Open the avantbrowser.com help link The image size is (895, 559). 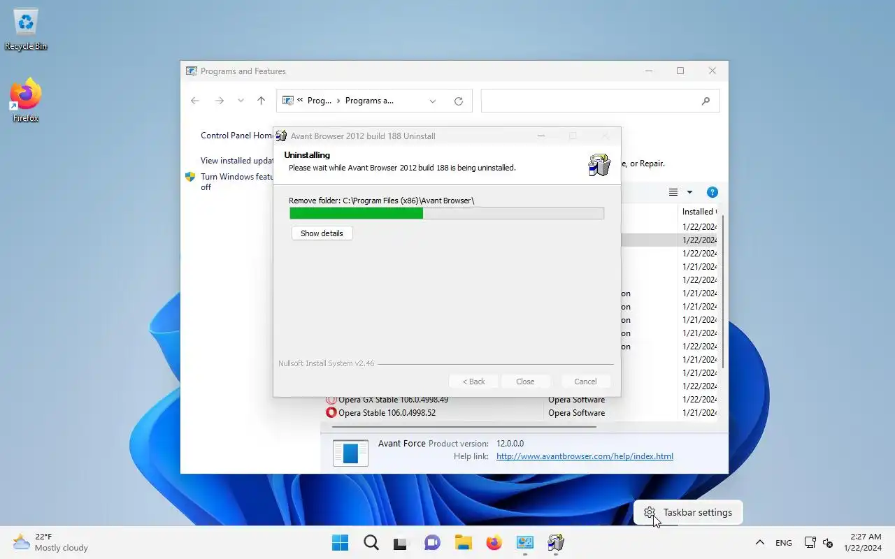coord(585,456)
